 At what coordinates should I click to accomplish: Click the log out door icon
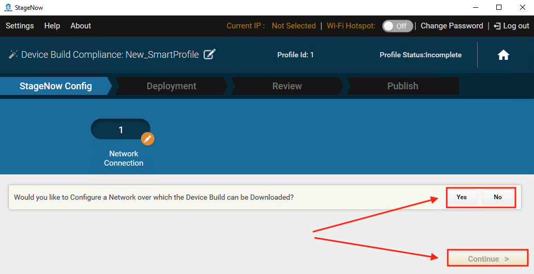497,26
